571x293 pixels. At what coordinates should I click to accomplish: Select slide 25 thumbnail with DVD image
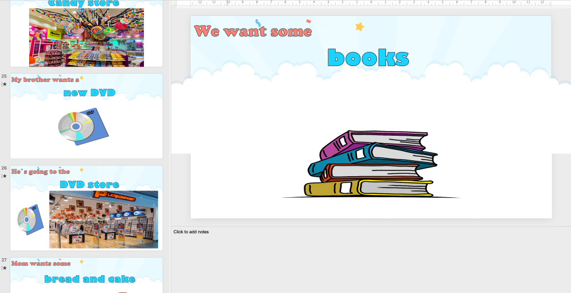click(86, 116)
